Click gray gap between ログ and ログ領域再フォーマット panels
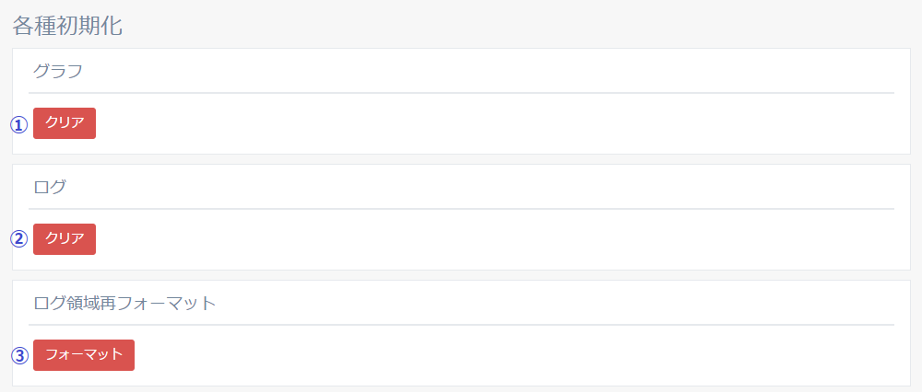Viewport: 922px width, 392px height. click(461, 275)
